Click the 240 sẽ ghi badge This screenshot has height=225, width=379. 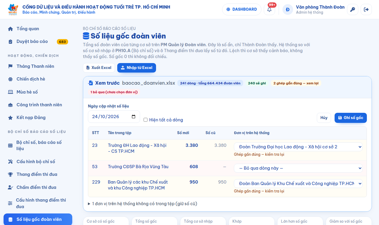pyautogui.click(x=257, y=83)
